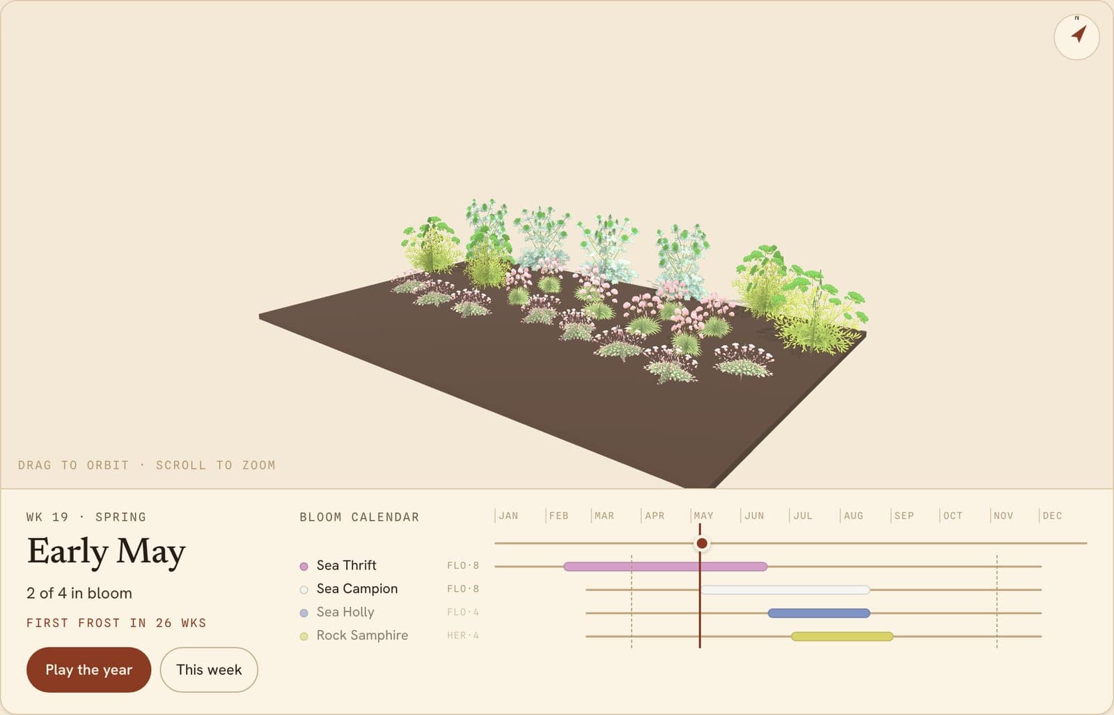This screenshot has width=1114, height=715.
Task: Click the Rock Samphire yellow color dot
Action: 304,636
